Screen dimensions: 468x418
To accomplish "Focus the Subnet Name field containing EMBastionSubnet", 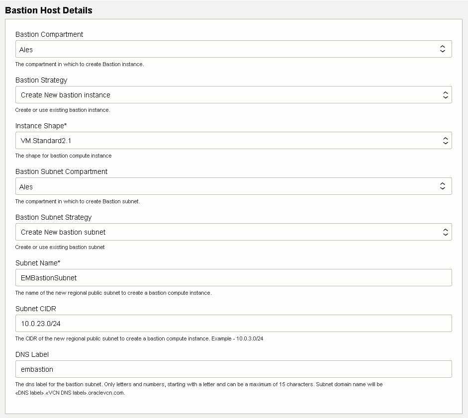I will [233, 278].
